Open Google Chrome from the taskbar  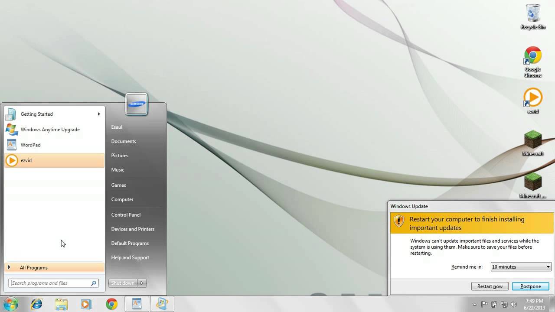pyautogui.click(x=111, y=304)
